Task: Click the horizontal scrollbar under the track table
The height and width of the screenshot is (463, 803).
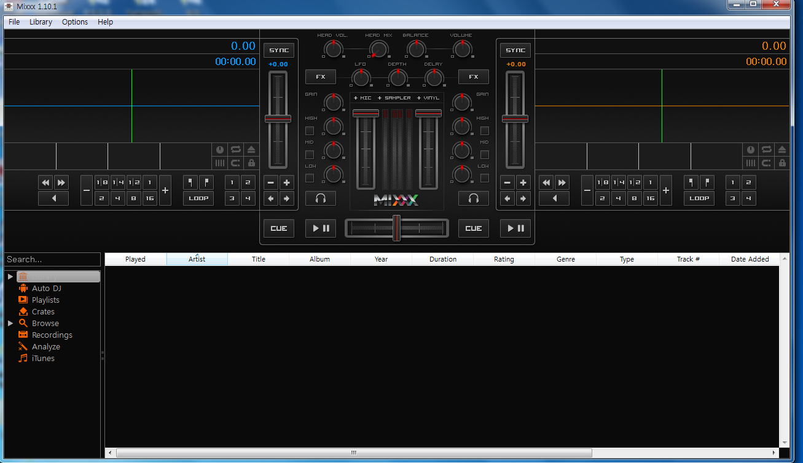Action: (x=354, y=453)
